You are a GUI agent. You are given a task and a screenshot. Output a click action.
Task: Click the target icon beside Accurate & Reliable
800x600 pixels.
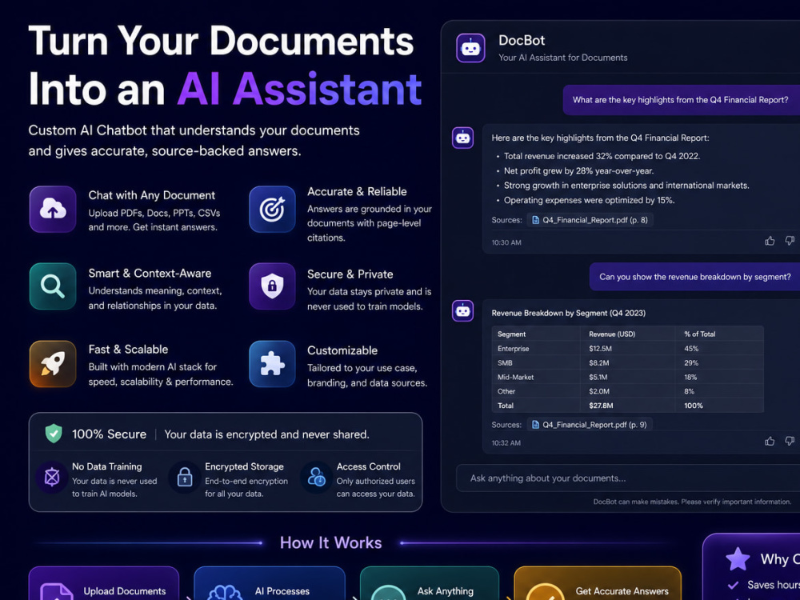pos(272,209)
